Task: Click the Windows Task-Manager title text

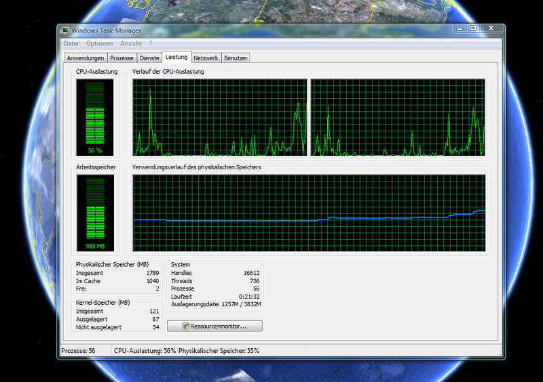Action: coord(107,30)
